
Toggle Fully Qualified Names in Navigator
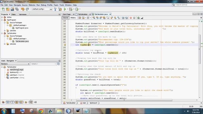pyautogui.click(x=26, y=102)
